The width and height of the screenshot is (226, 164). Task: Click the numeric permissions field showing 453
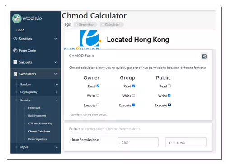(x=138, y=142)
